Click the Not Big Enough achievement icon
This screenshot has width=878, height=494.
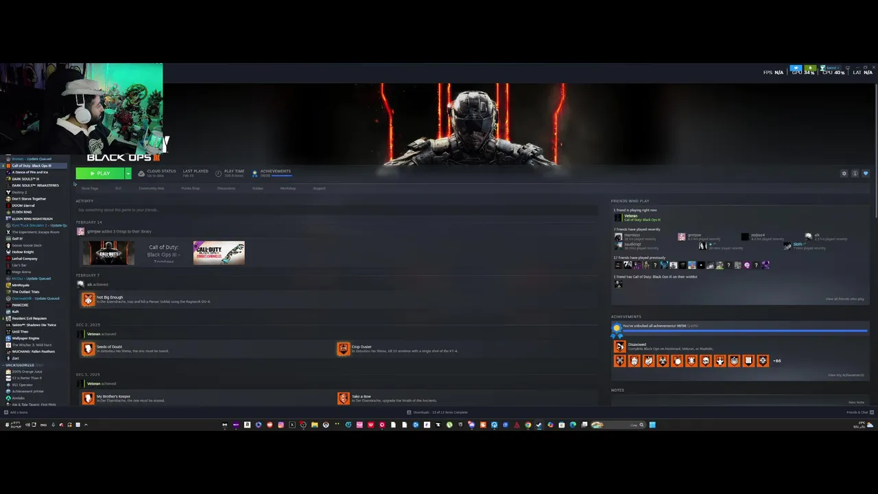(88, 299)
